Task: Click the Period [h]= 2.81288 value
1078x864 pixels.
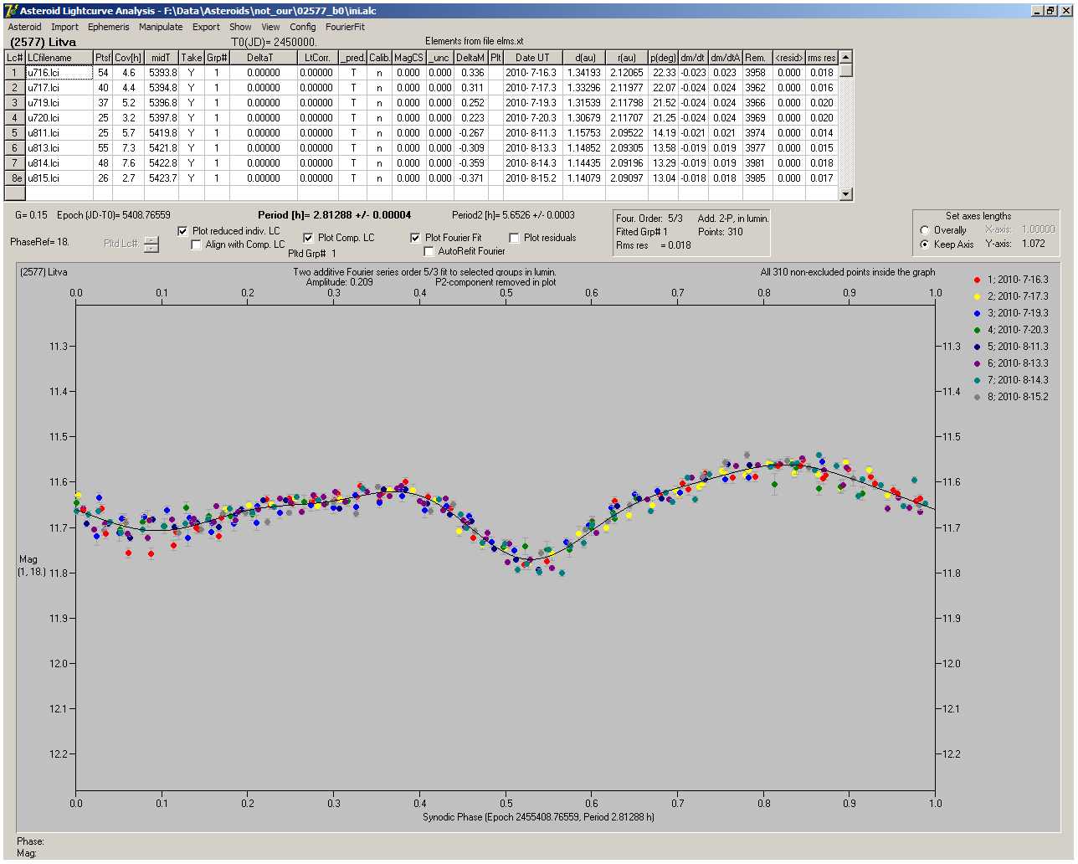Action: click(x=335, y=215)
